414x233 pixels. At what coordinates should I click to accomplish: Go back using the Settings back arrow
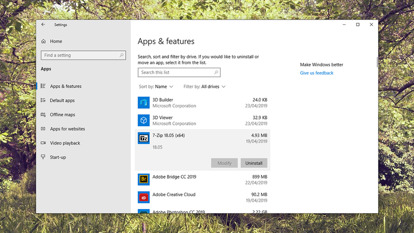(43, 24)
